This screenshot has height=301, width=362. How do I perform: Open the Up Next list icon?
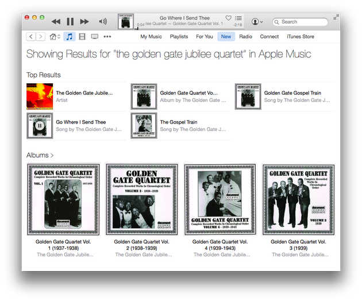click(238, 18)
